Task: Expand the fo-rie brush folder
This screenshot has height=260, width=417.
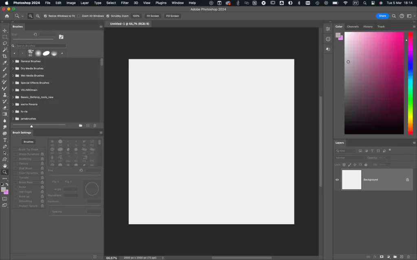Action: 13,111
